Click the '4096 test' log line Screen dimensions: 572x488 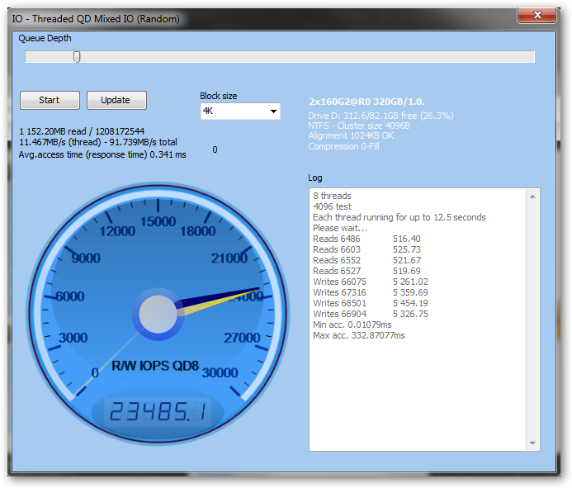332,206
